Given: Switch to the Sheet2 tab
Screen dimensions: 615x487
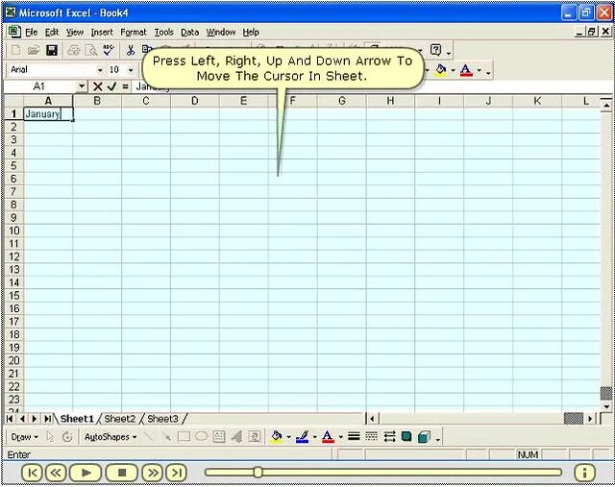Looking at the screenshot, I should (119, 419).
